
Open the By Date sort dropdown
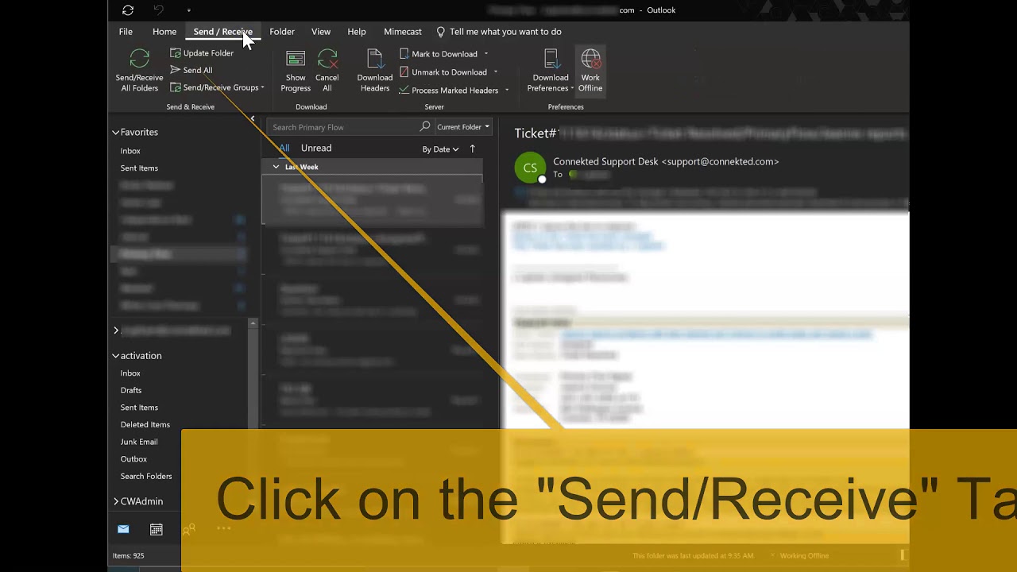pyautogui.click(x=440, y=149)
